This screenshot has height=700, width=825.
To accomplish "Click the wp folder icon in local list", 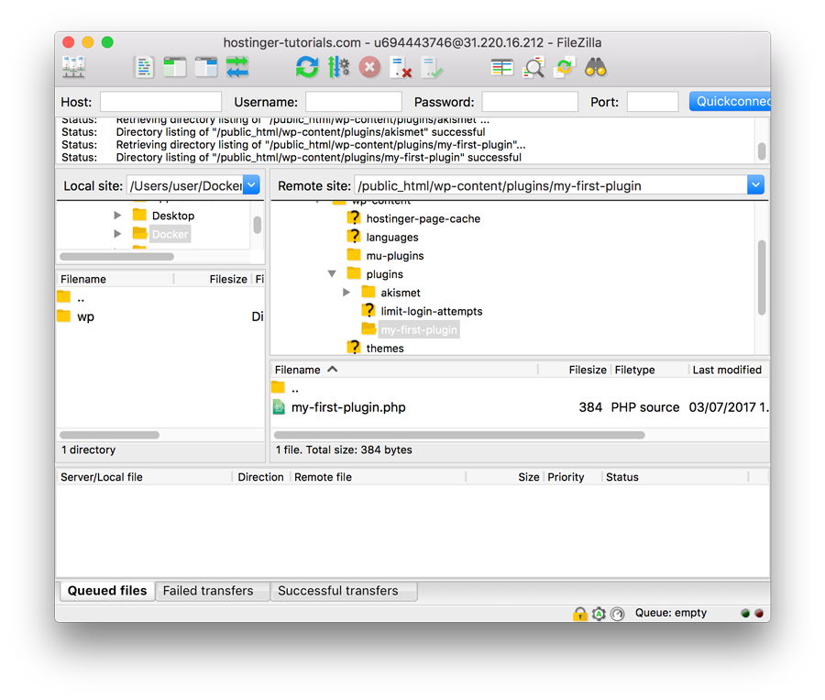I will (x=63, y=316).
